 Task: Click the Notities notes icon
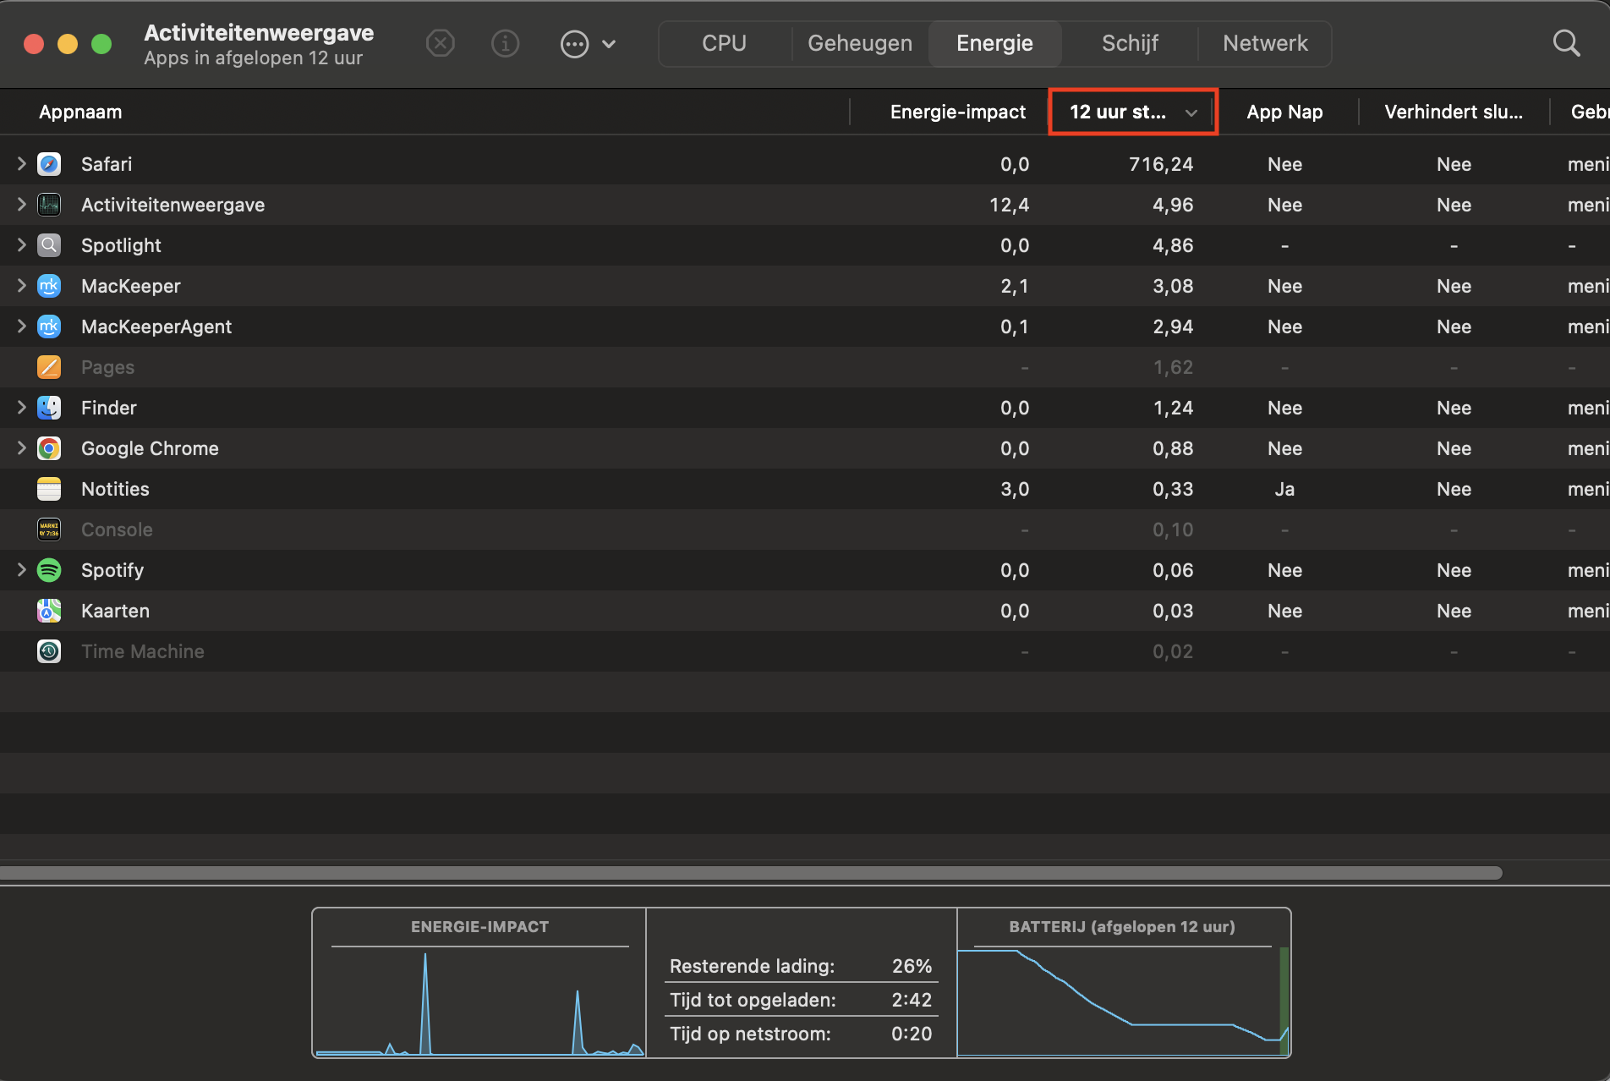click(x=49, y=489)
